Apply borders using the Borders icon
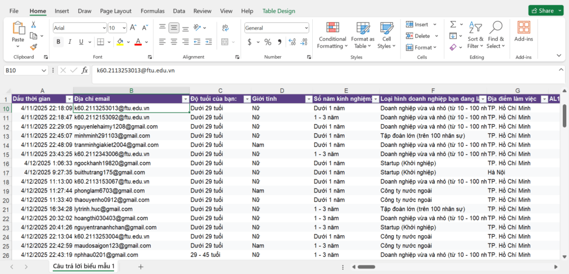The width and height of the screenshot is (569, 274). tap(101, 42)
